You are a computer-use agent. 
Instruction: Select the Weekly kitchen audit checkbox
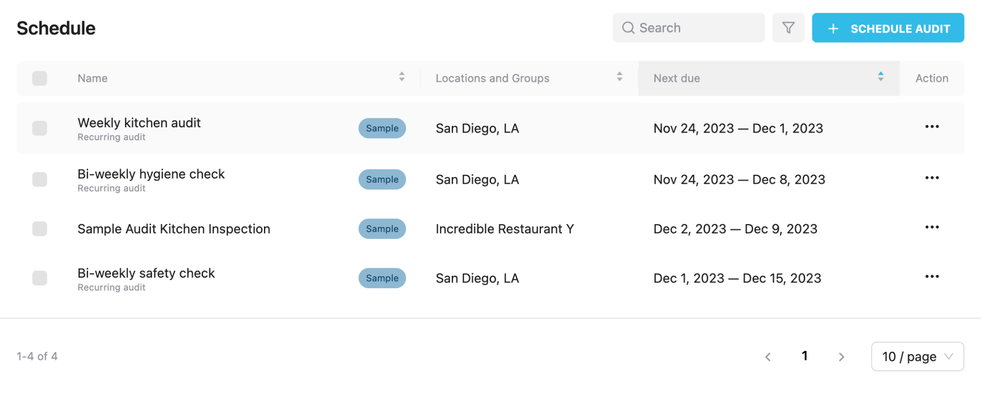[x=40, y=128]
